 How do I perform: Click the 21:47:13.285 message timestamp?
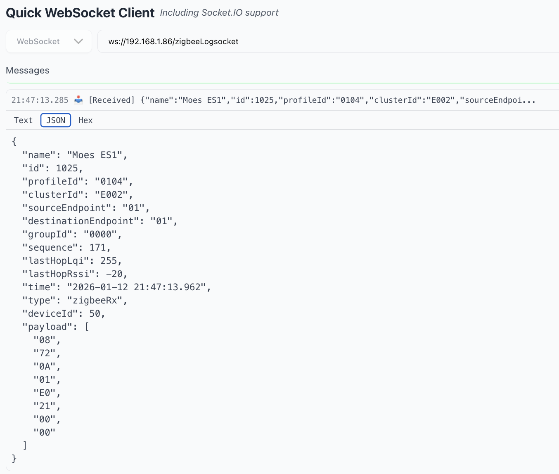tap(40, 100)
